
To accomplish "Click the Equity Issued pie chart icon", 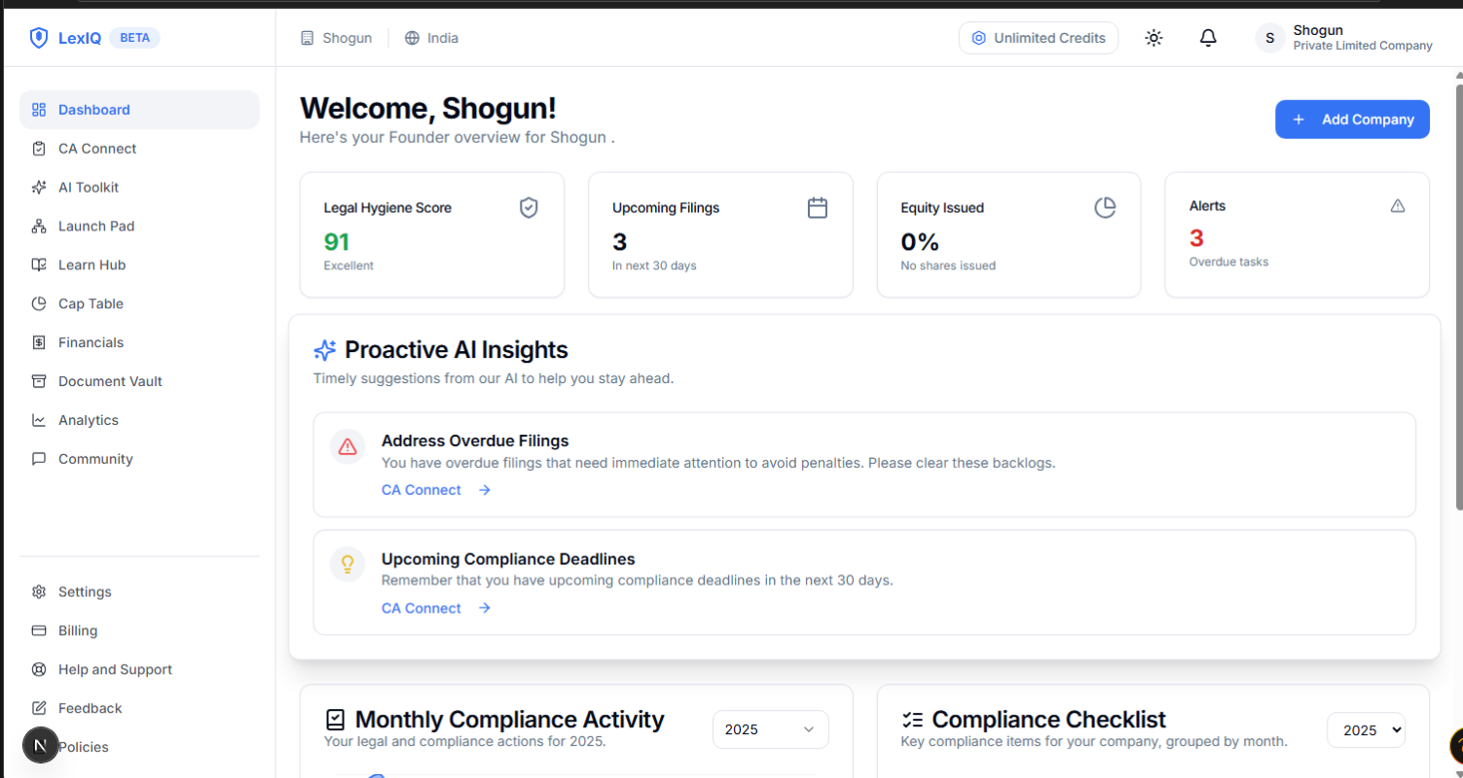I will (1105, 207).
